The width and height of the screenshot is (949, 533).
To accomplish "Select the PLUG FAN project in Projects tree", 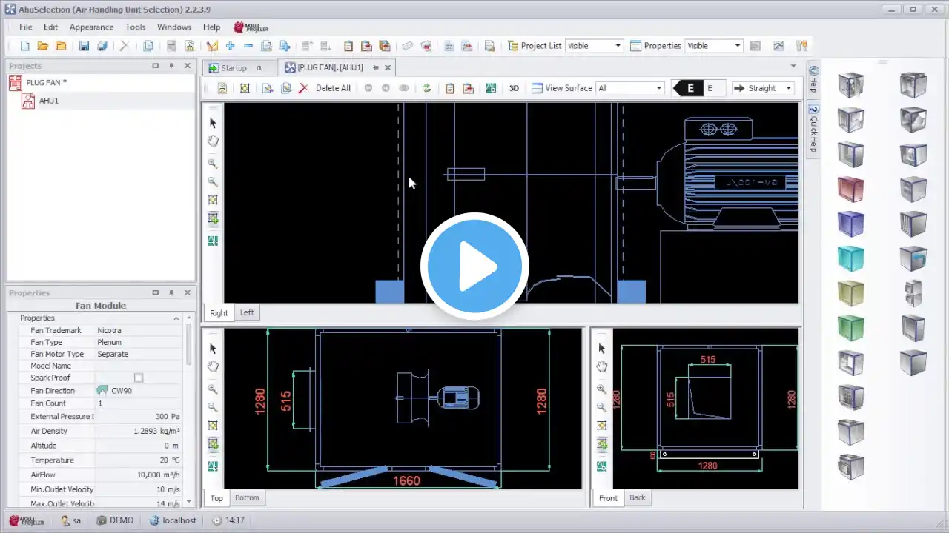I will click(46, 82).
